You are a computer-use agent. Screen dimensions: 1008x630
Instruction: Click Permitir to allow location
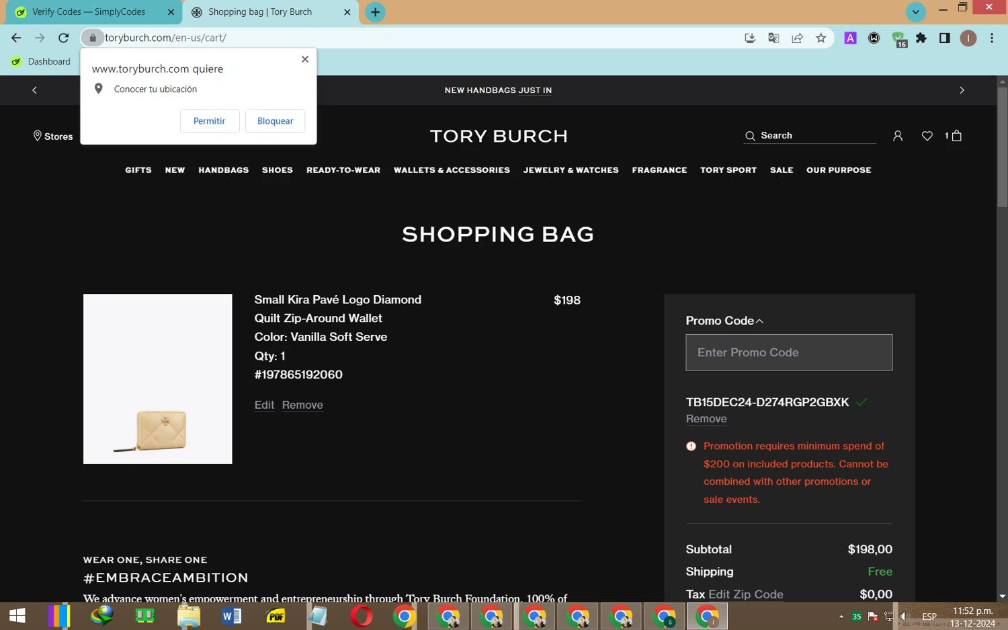pos(209,121)
